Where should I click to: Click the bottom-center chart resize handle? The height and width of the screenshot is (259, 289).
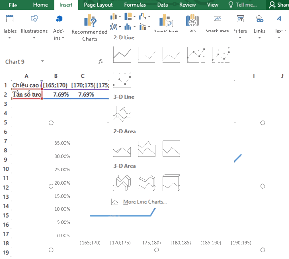[157, 250]
